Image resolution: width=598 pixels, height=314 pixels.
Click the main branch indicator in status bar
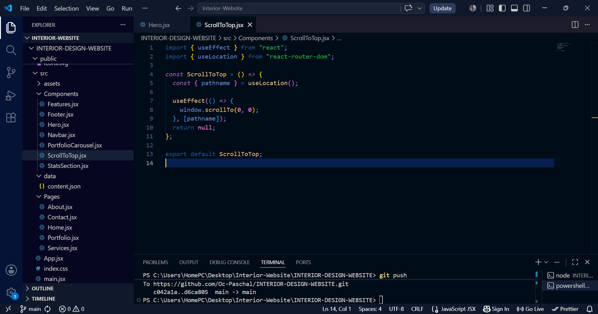[x=30, y=309]
